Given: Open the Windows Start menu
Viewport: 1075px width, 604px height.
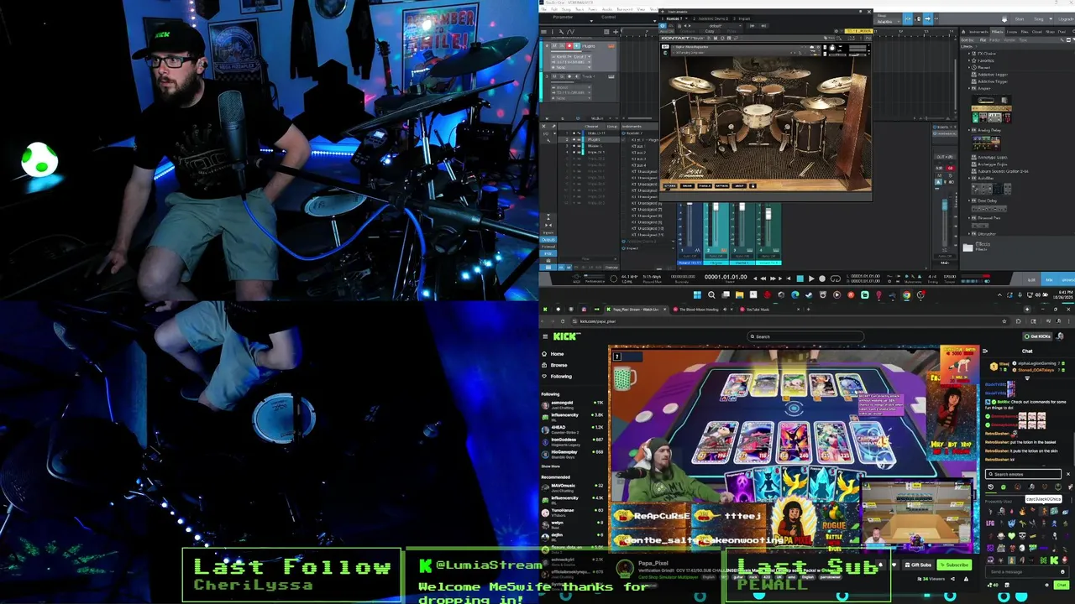Looking at the screenshot, I should click(697, 295).
